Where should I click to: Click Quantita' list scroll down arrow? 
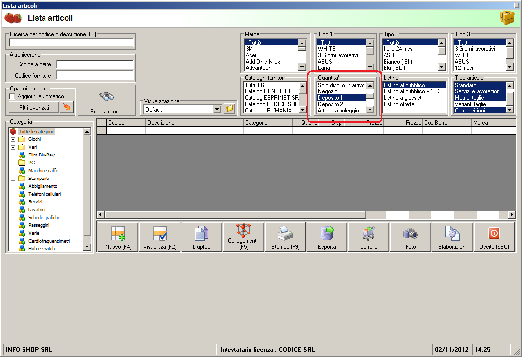[370, 110]
